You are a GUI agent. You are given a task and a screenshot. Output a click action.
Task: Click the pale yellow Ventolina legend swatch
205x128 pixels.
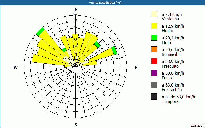154,14
